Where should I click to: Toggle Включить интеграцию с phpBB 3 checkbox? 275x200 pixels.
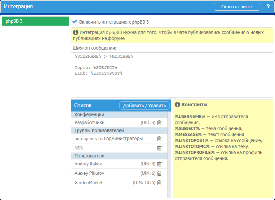(75, 22)
